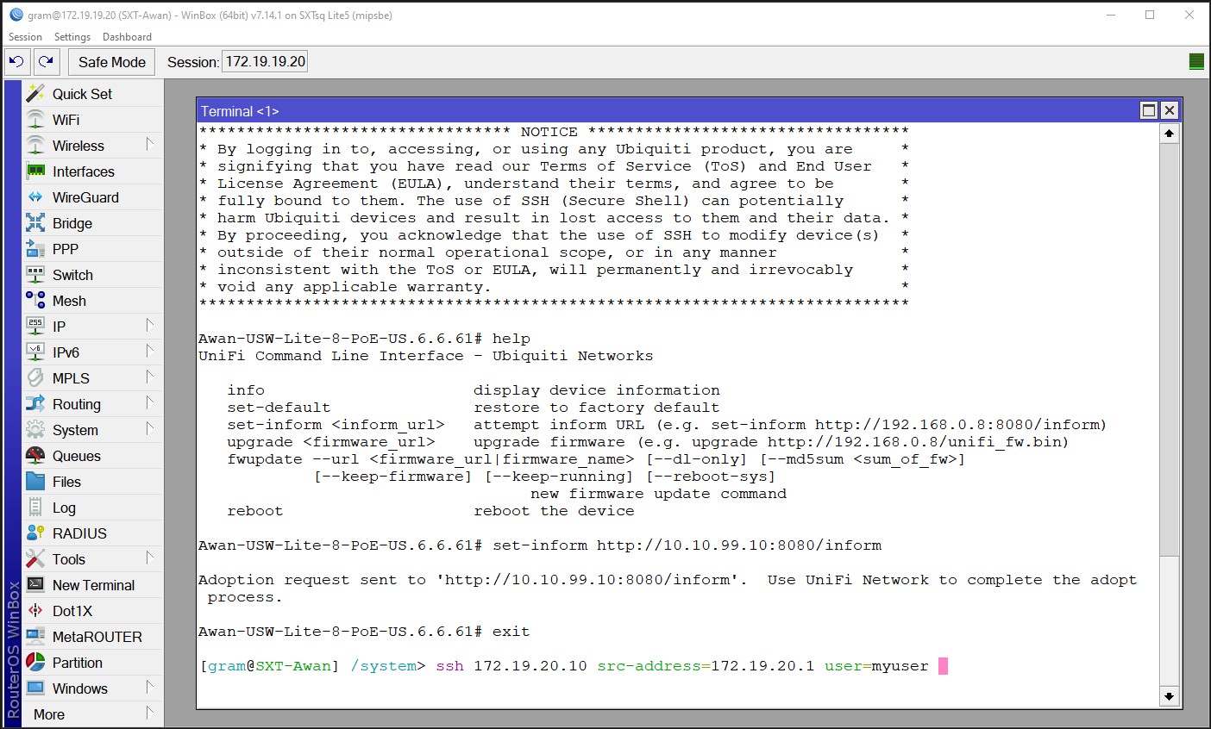
Task: Open the Session menu
Action: [x=24, y=36]
